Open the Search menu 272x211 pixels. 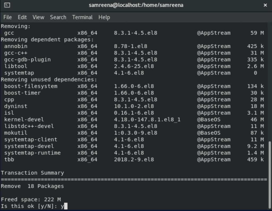pos(58,17)
